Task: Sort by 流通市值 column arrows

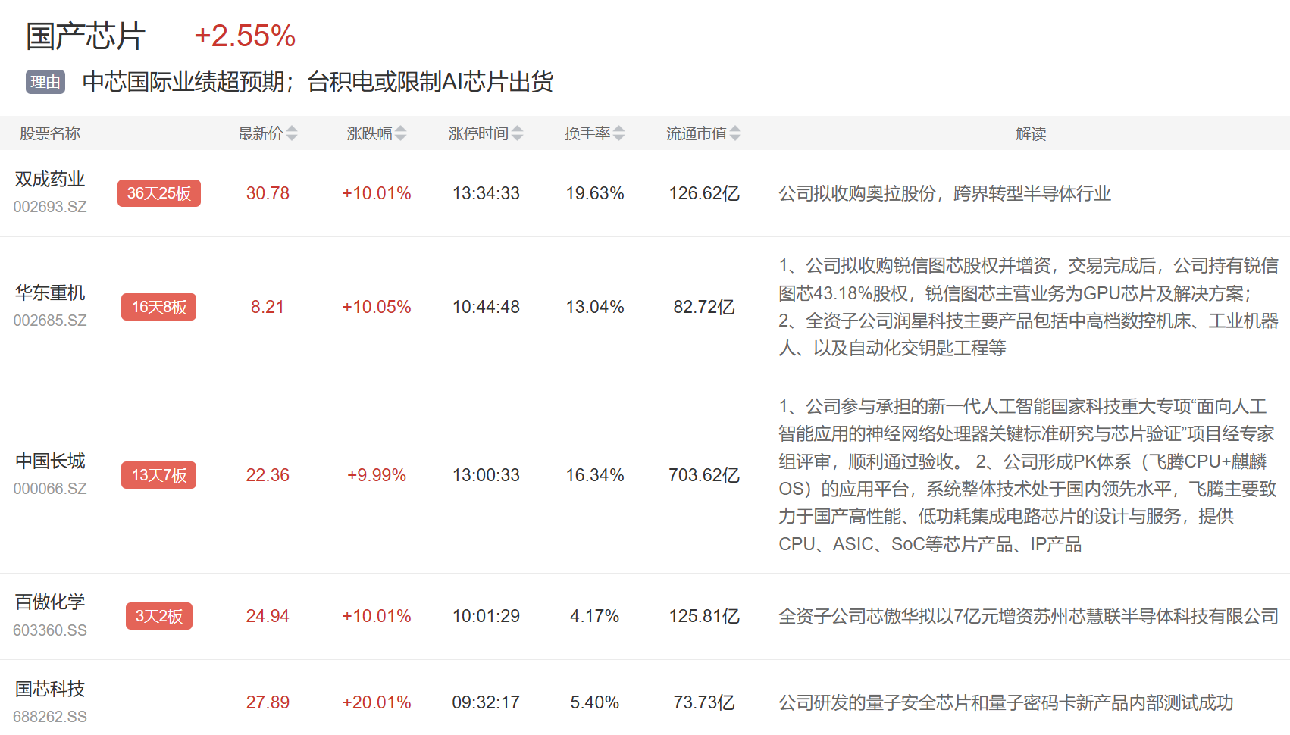Action: pyautogui.click(x=735, y=133)
